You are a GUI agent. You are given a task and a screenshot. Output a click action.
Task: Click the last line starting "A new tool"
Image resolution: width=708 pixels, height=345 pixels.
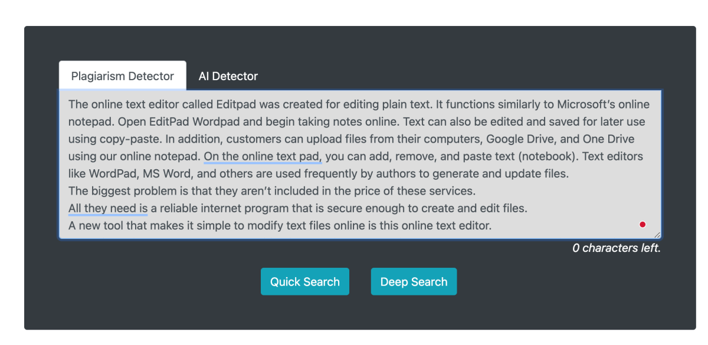(280, 225)
